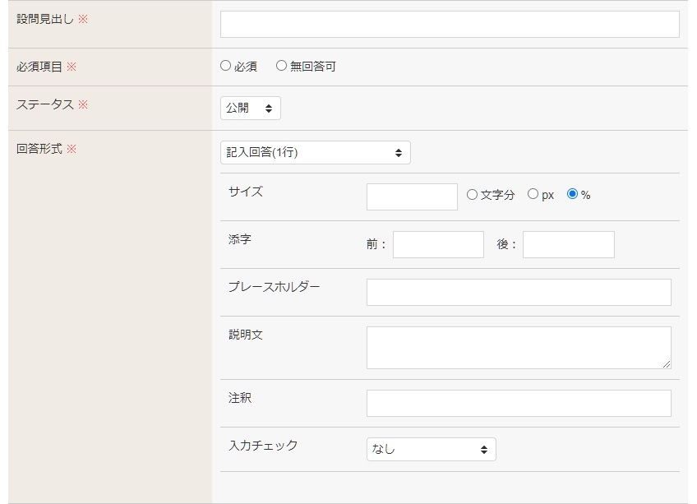
Task: Click the 必須項目 row label
Action: (x=39, y=67)
